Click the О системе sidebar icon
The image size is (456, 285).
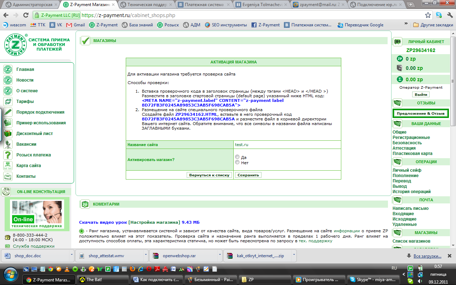(x=8, y=91)
